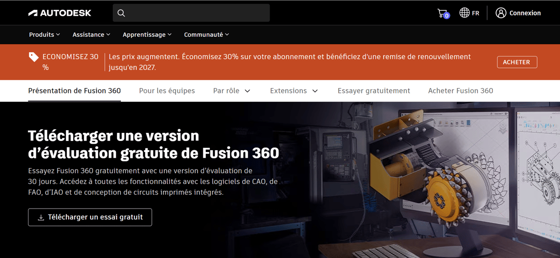Viewport: 560px width, 258px height.
Task: Click the globe language icon
Action: (464, 13)
